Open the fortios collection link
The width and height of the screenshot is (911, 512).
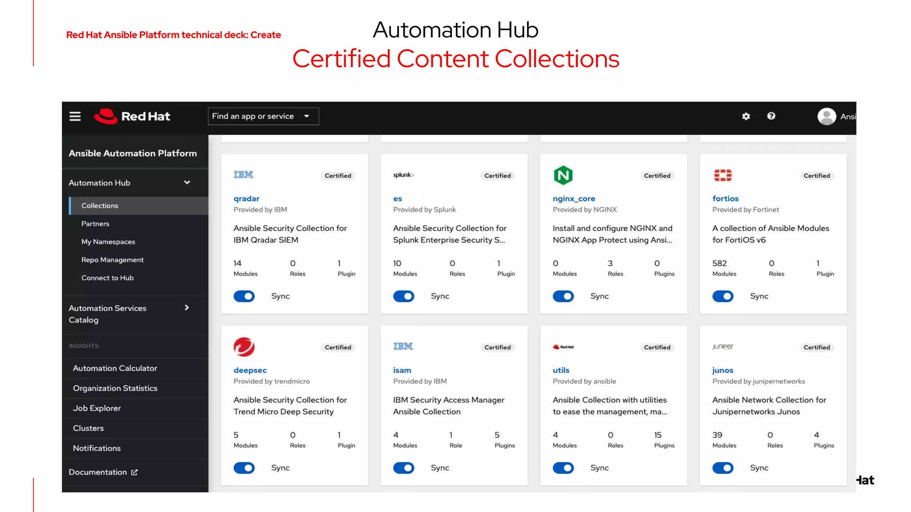click(x=725, y=198)
